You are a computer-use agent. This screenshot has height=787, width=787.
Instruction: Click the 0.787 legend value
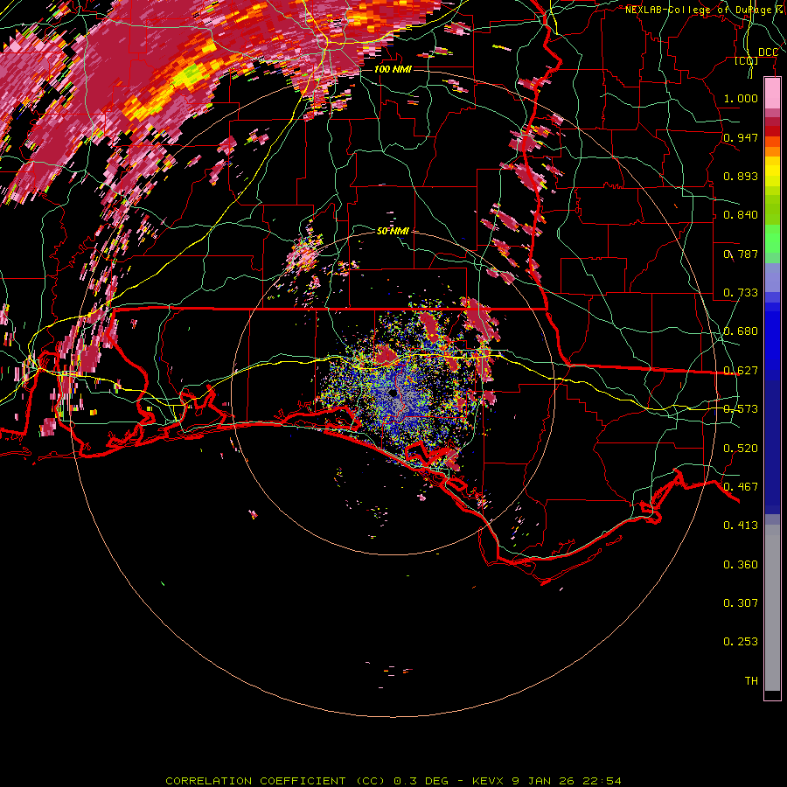pos(741,254)
